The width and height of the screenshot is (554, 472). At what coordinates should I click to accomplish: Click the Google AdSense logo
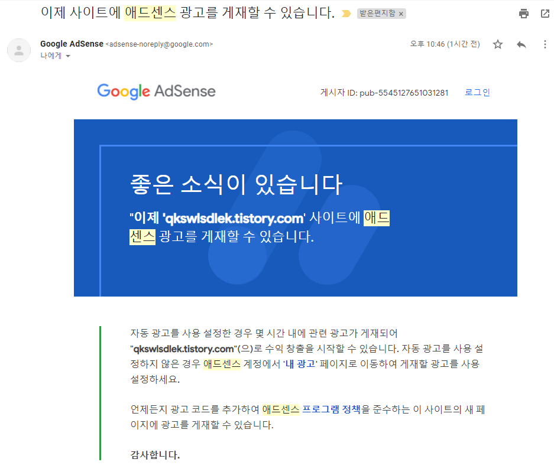[156, 92]
